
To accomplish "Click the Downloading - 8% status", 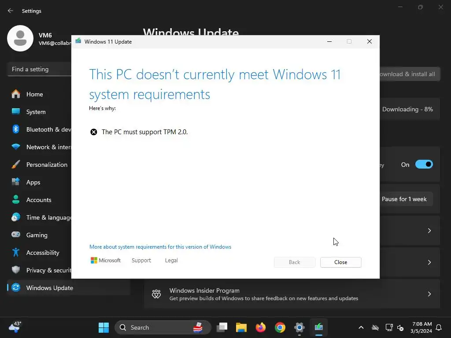I will (x=407, y=109).
